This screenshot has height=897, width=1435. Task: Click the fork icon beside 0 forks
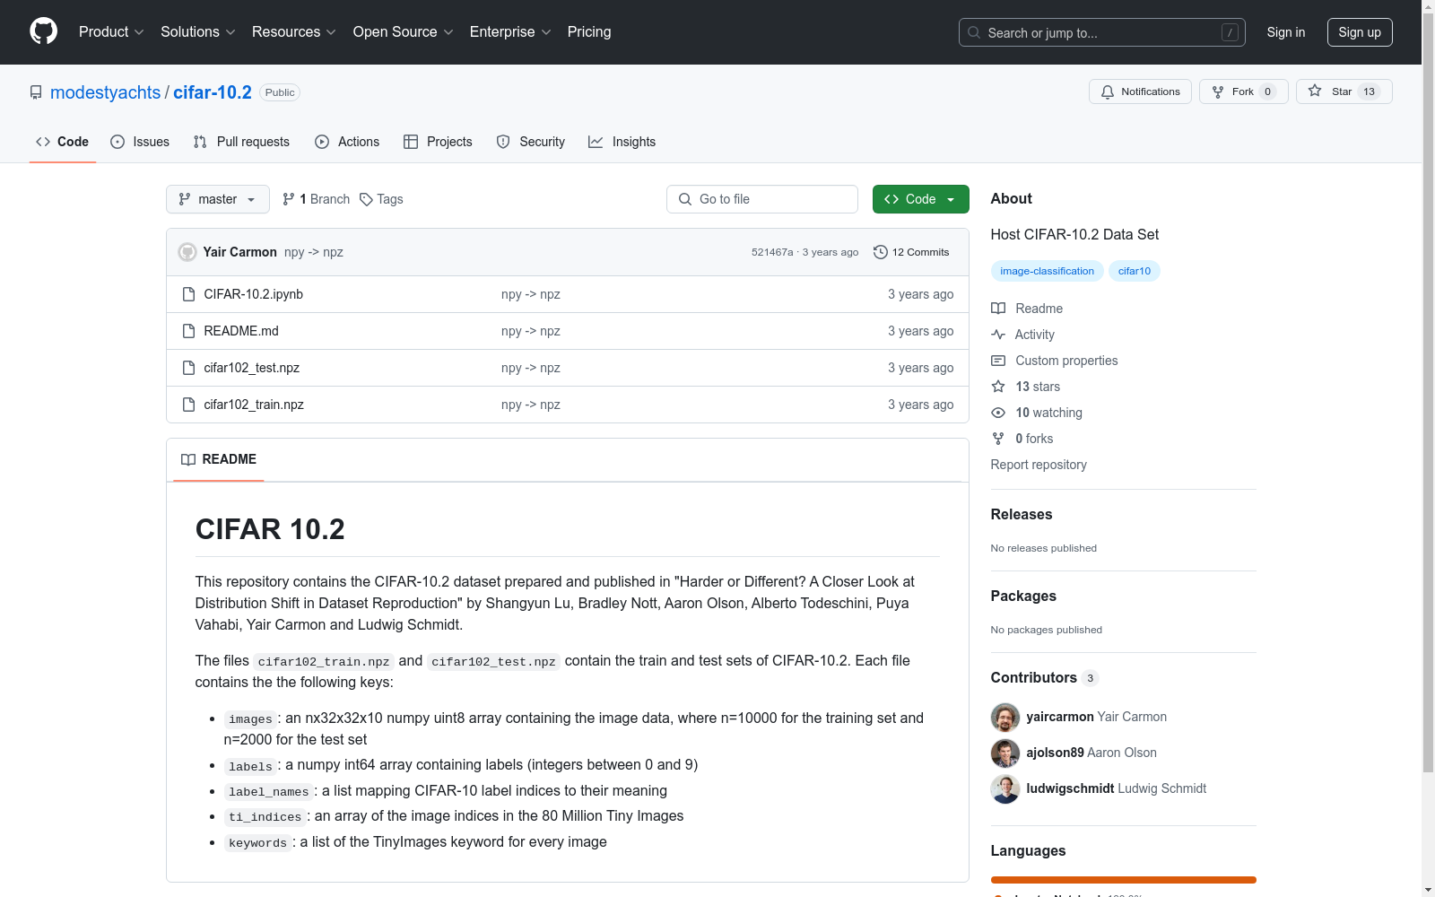coord(998,439)
